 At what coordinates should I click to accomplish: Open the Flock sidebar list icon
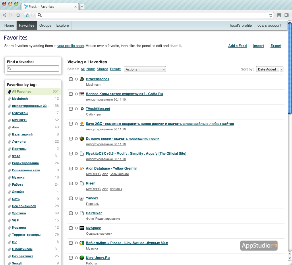tap(279, 15)
